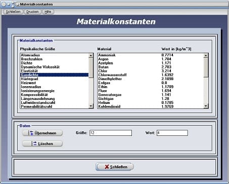Select Elastizität in the list
The image size is (229, 184).
pos(55,71)
